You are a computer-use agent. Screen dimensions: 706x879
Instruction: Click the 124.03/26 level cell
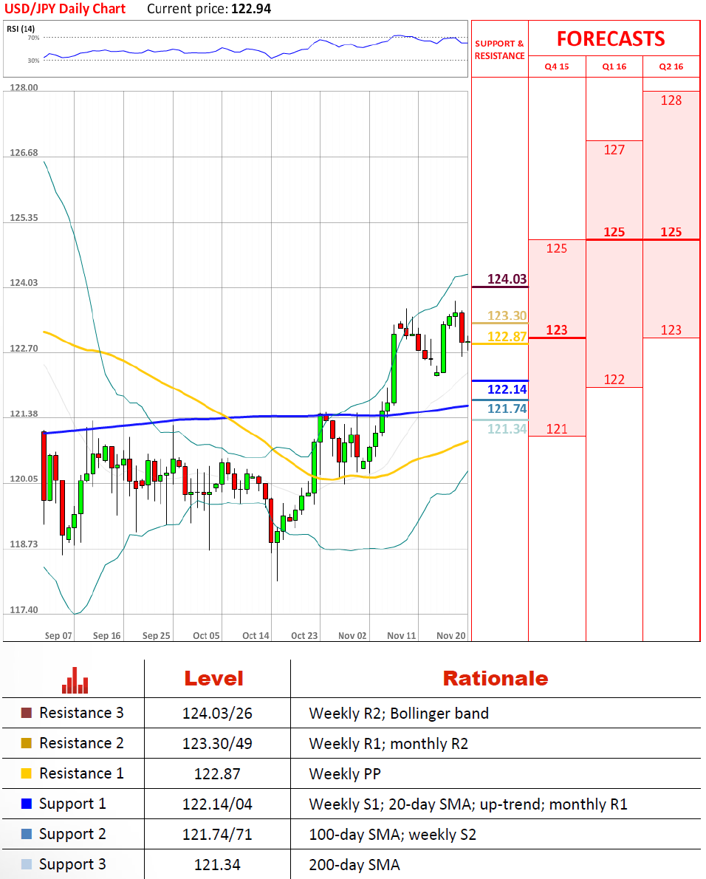[x=217, y=713]
